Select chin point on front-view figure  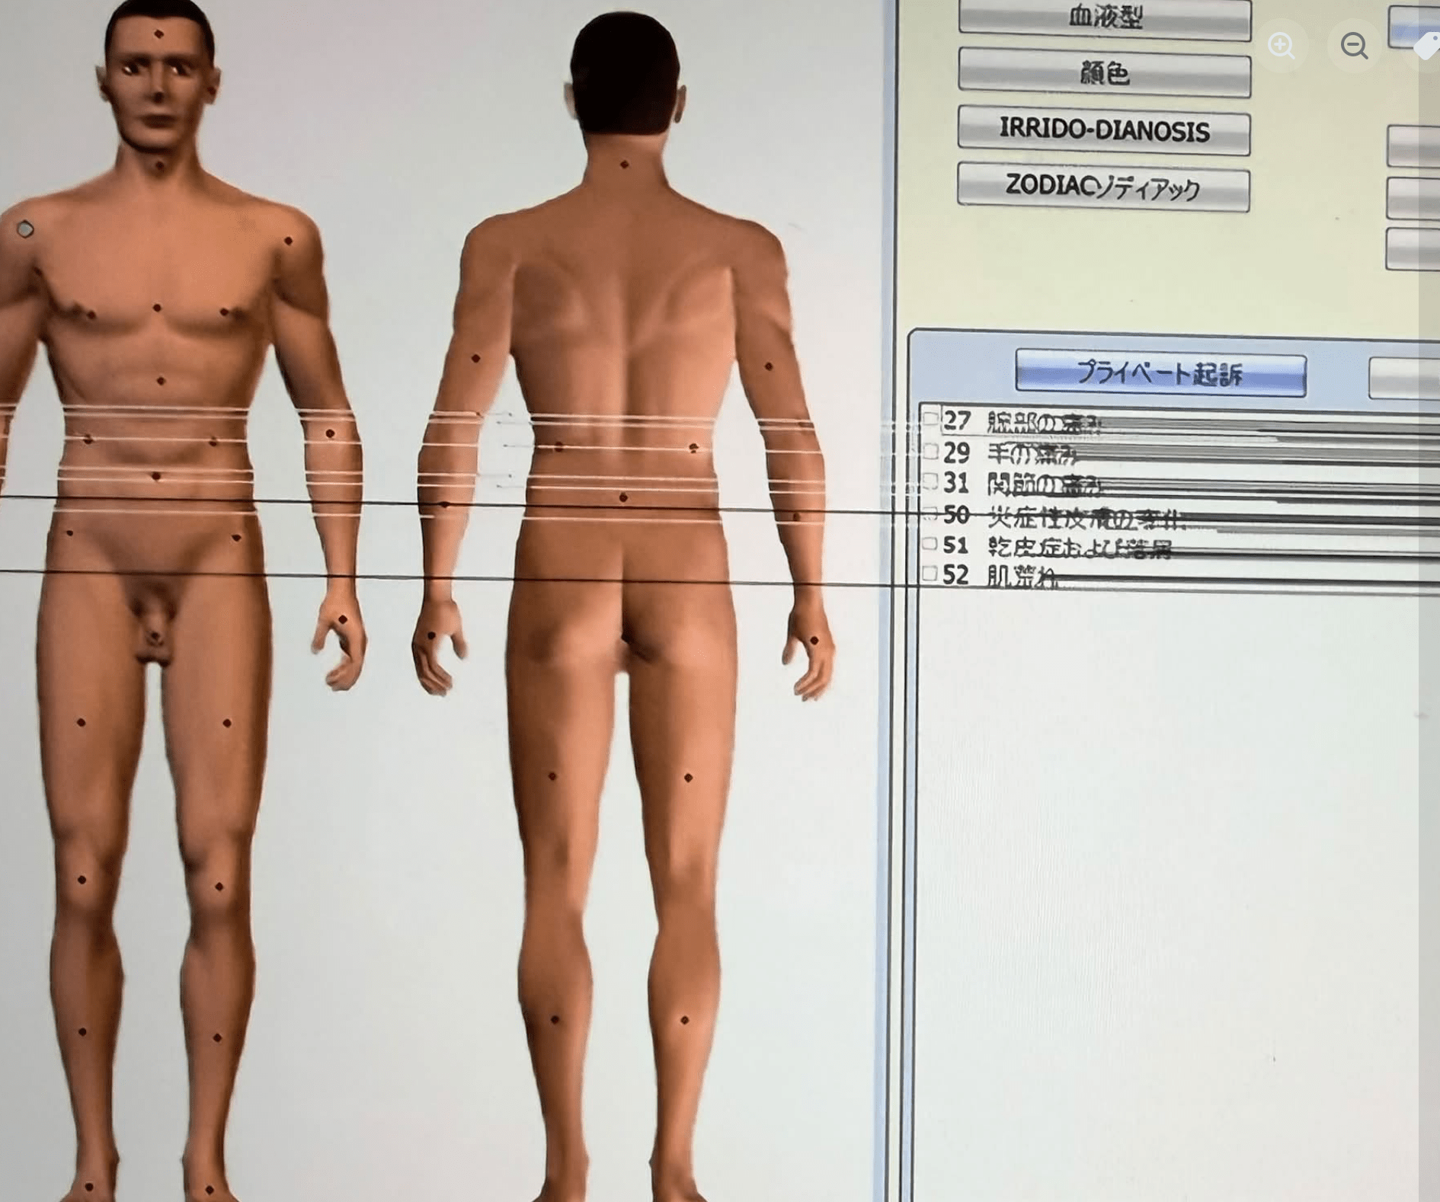(158, 165)
